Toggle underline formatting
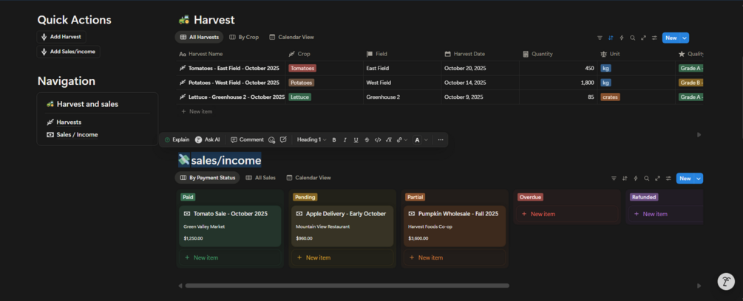743x301 pixels. pyautogui.click(x=356, y=140)
